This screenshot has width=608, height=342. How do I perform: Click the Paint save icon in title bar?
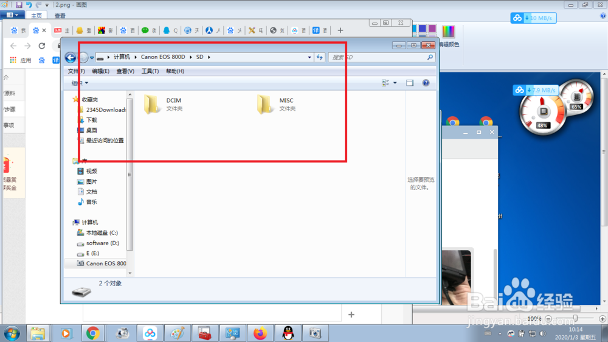19,5
